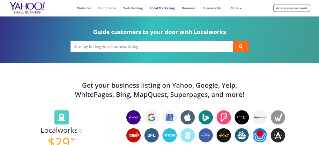
Task: Click the 2FL directory icon
Action: [x=152, y=135]
